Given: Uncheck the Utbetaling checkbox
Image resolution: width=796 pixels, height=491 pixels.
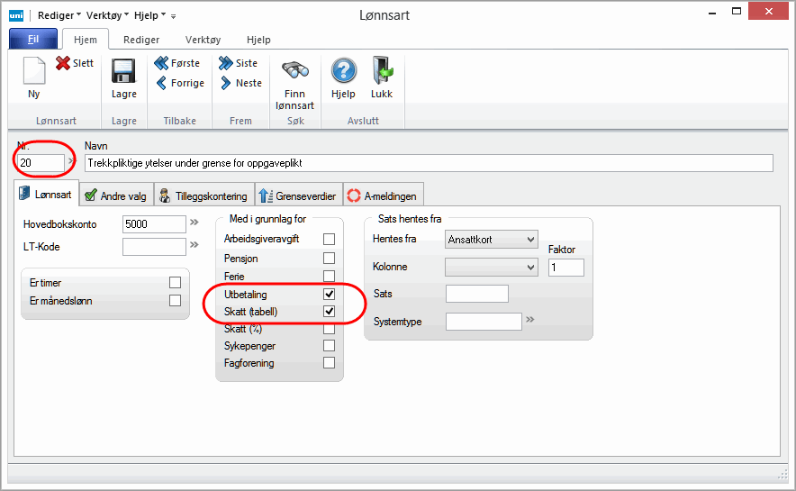Looking at the screenshot, I should click(x=329, y=295).
